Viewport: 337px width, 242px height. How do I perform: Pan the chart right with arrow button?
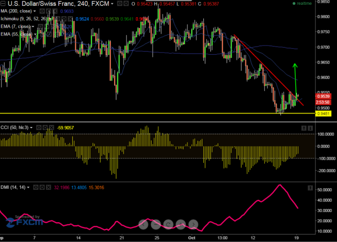[x=193, y=224]
